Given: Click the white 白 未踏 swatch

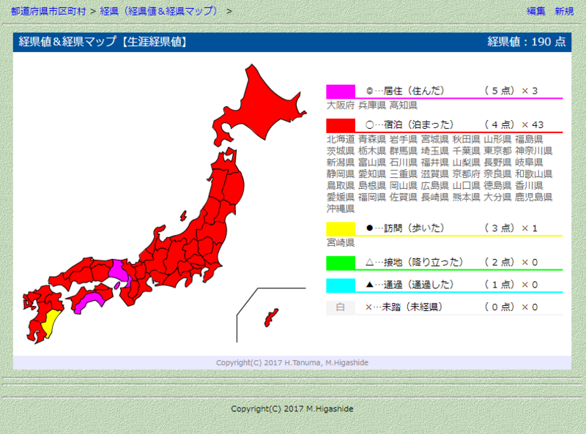Looking at the screenshot, I should click(x=341, y=307).
